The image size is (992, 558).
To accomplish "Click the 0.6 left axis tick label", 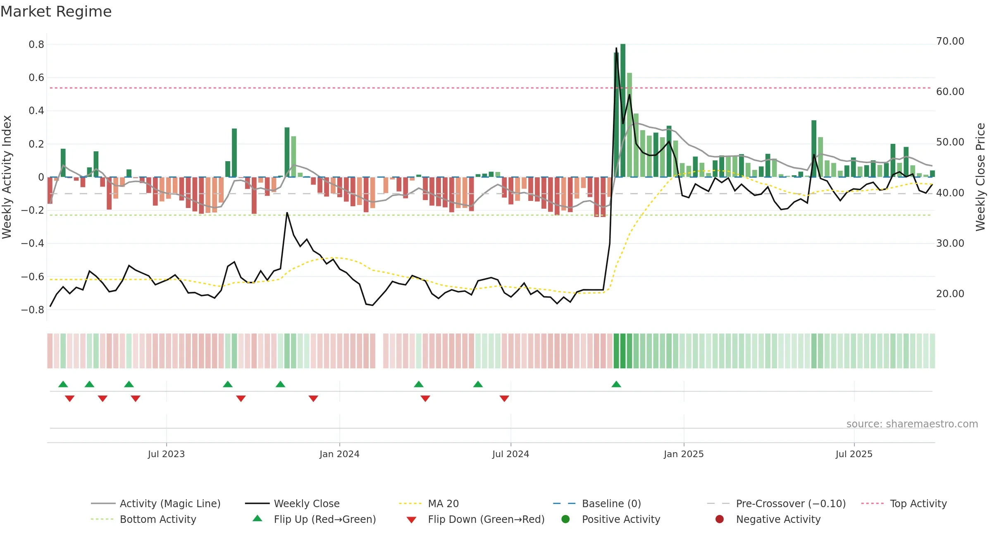I will (x=36, y=78).
